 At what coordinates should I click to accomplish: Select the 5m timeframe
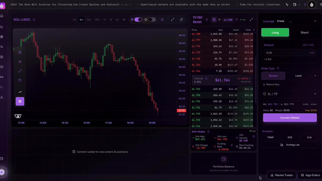pos(81,20)
